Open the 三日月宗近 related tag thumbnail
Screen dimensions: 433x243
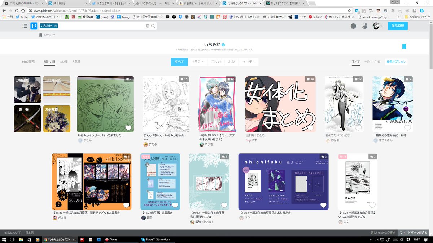click(x=57, y=89)
